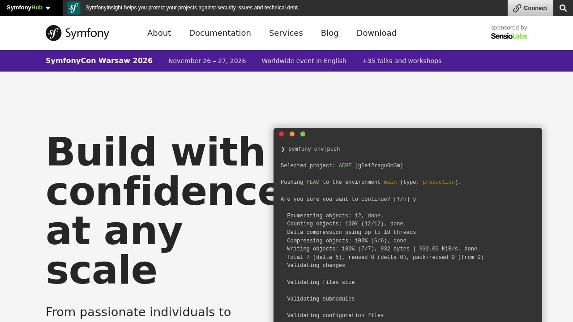Click the Validating files size line
The height and width of the screenshot is (322, 573).
click(321, 282)
